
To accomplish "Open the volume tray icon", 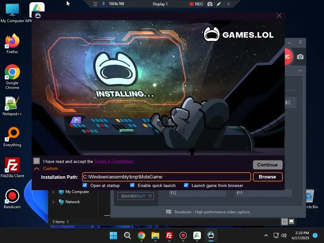I will [284, 235].
